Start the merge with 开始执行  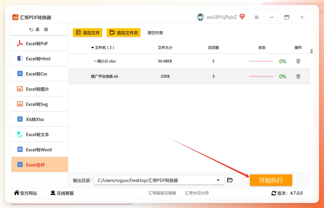click(x=271, y=180)
